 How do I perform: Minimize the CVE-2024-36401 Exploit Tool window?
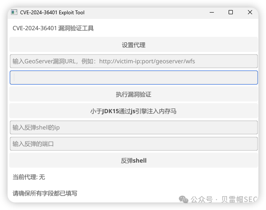[x=211, y=12]
